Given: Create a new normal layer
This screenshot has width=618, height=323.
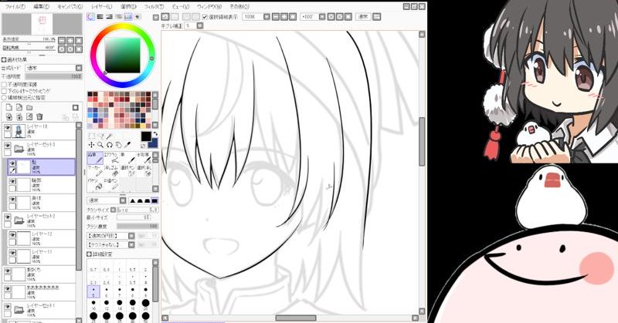Looking at the screenshot, I should (9, 107).
